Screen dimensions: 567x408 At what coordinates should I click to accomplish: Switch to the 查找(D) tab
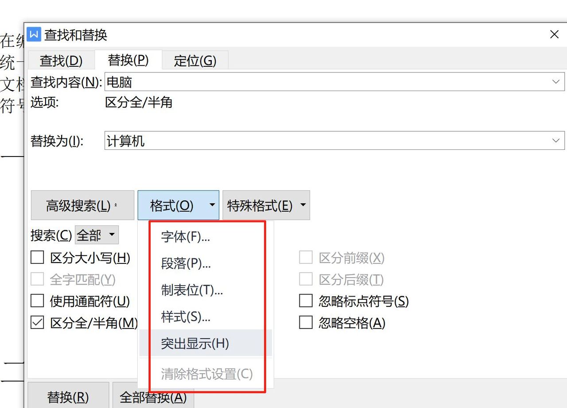tap(61, 61)
